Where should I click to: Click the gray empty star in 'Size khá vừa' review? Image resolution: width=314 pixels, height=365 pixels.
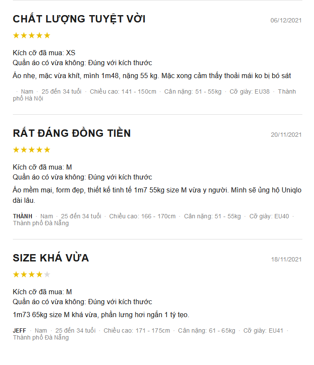[x=47, y=274]
